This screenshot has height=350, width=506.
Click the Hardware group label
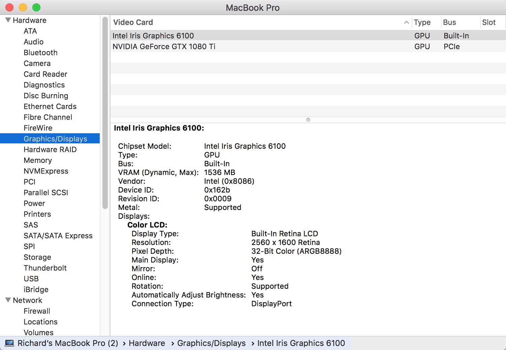(x=30, y=20)
